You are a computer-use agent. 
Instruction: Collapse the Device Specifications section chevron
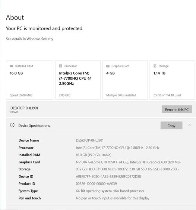click(x=189, y=125)
